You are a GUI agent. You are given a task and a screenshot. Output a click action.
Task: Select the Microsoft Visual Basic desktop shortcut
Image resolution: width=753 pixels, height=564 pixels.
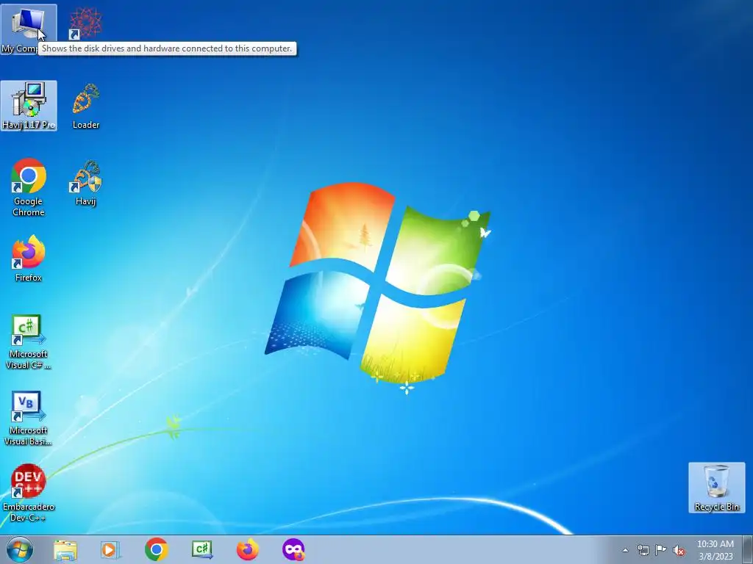click(29, 418)
